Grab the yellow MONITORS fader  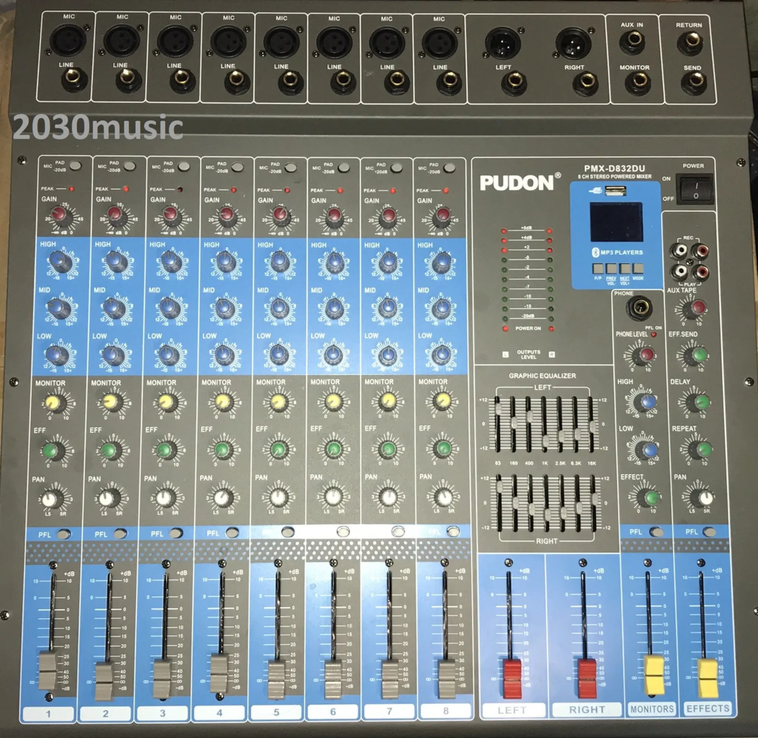655,676
